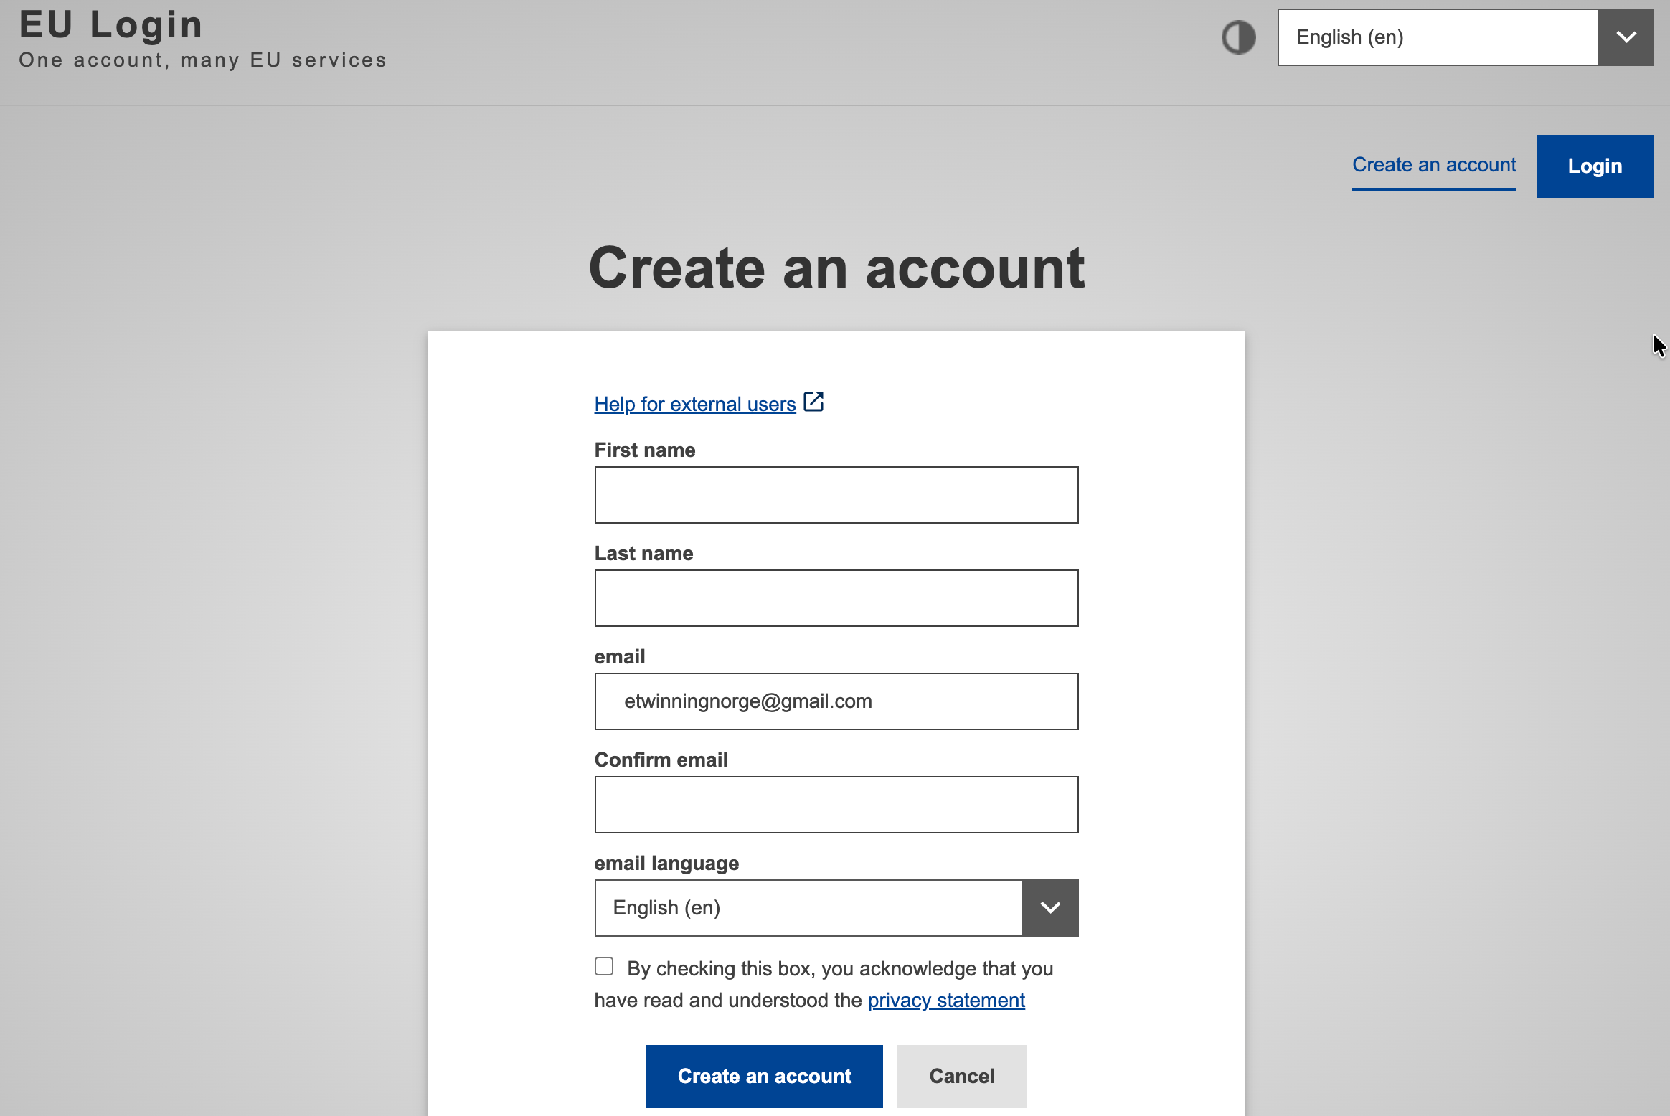
Task: Click the EU Login header title
Action: pyautogui.click(x=111, y=24)
